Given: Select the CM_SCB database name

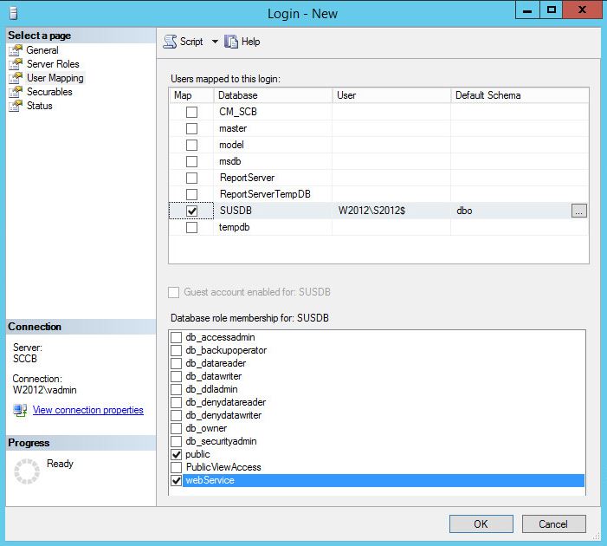Looking at the screenshot, I should [x=238, y=112].
